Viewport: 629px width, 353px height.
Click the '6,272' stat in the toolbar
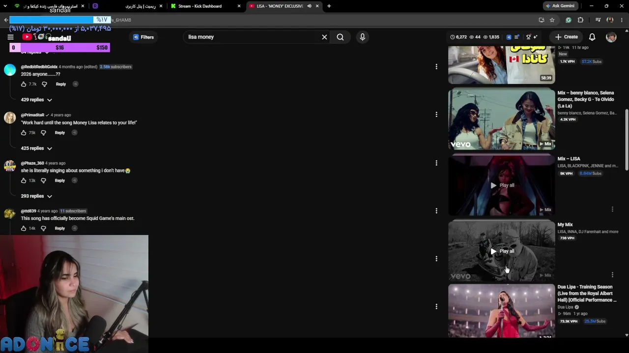pyautogui.click(x=458, y=37)
